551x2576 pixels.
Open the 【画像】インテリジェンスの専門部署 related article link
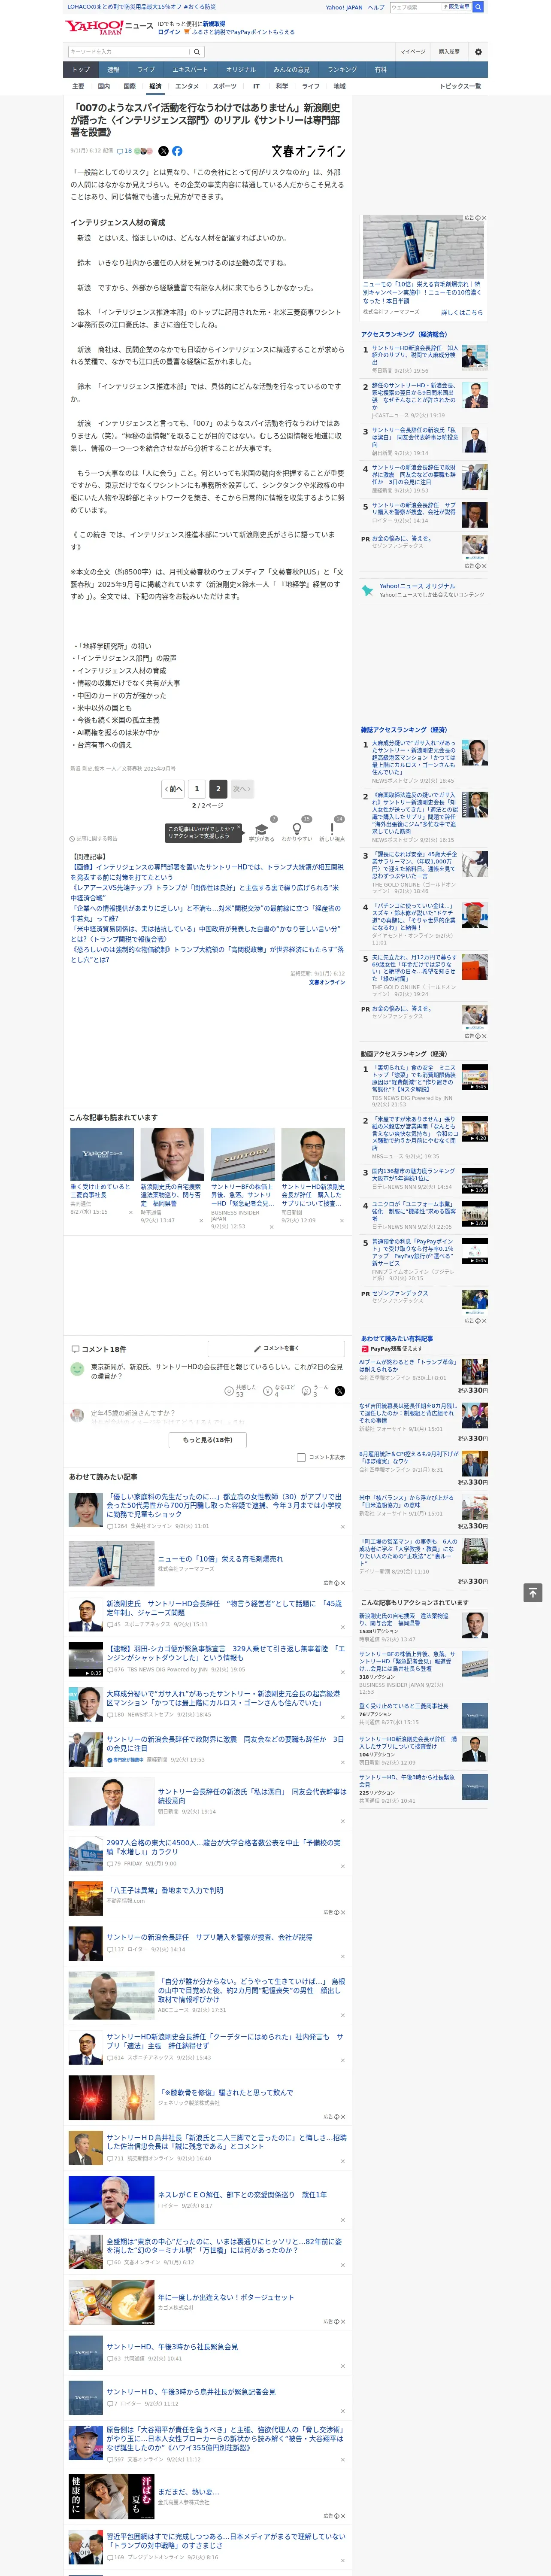pyautogui.click(x=207, y=872)
